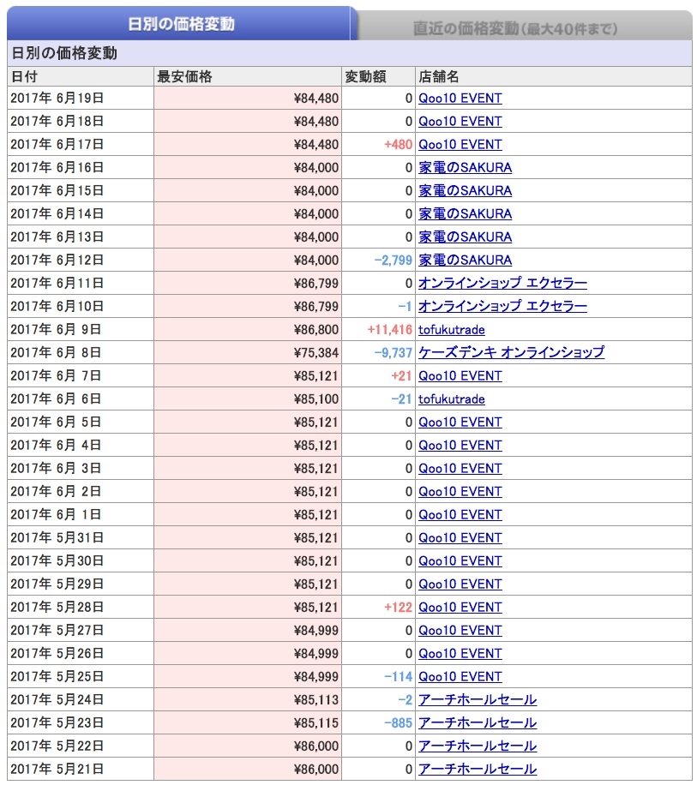Select the 日付 column header
697x785 pixels.
click(80, 76)
